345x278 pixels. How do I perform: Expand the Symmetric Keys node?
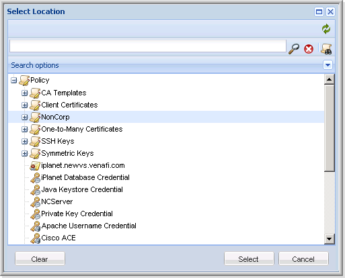pyautogui.click(x=24, y=153)
